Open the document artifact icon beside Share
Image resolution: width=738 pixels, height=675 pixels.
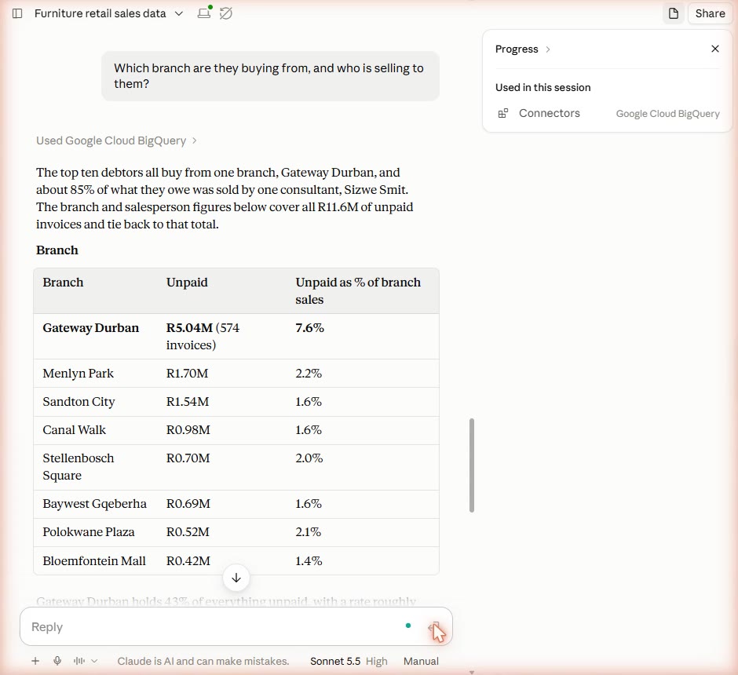pos(673,13)
